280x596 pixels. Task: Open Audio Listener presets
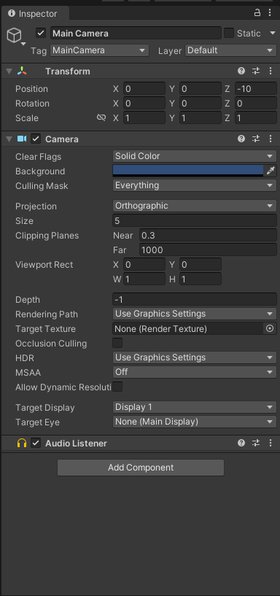tap(256, 443)
